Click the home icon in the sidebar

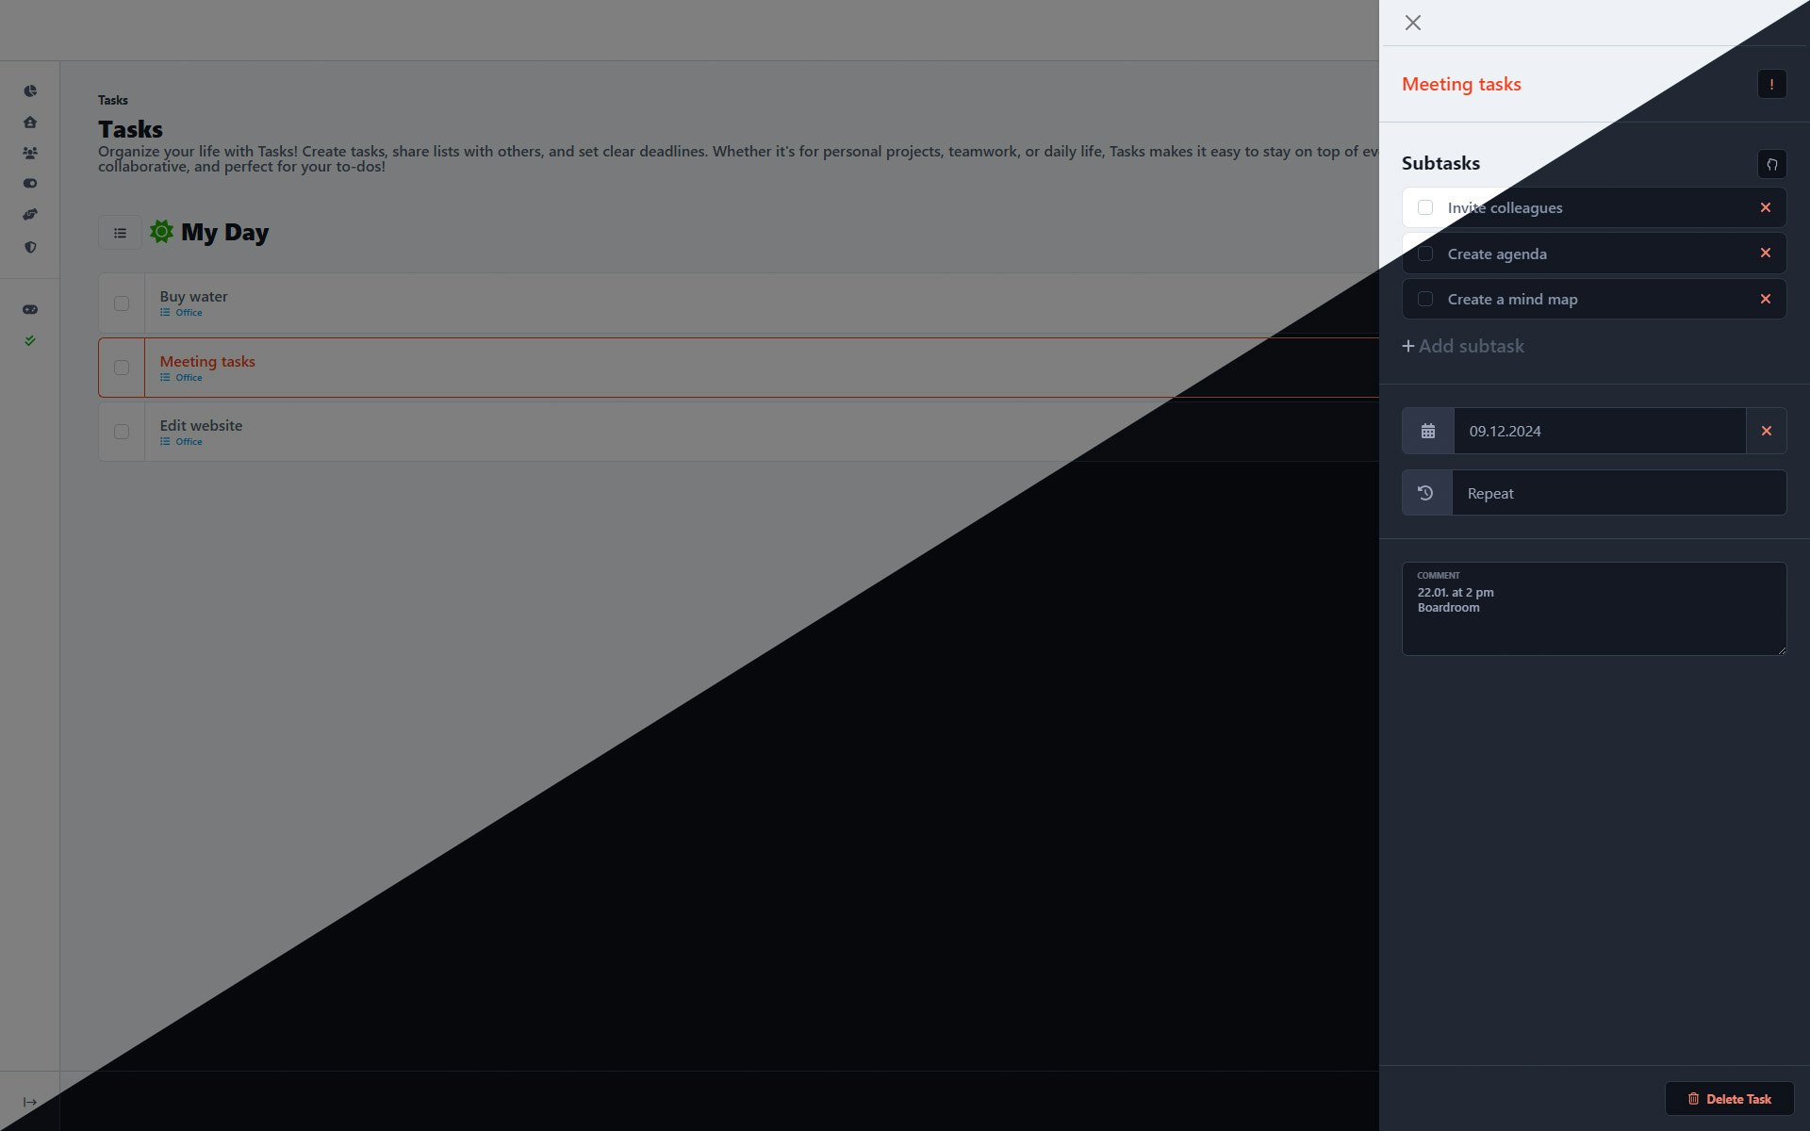(x=30, y=122)
